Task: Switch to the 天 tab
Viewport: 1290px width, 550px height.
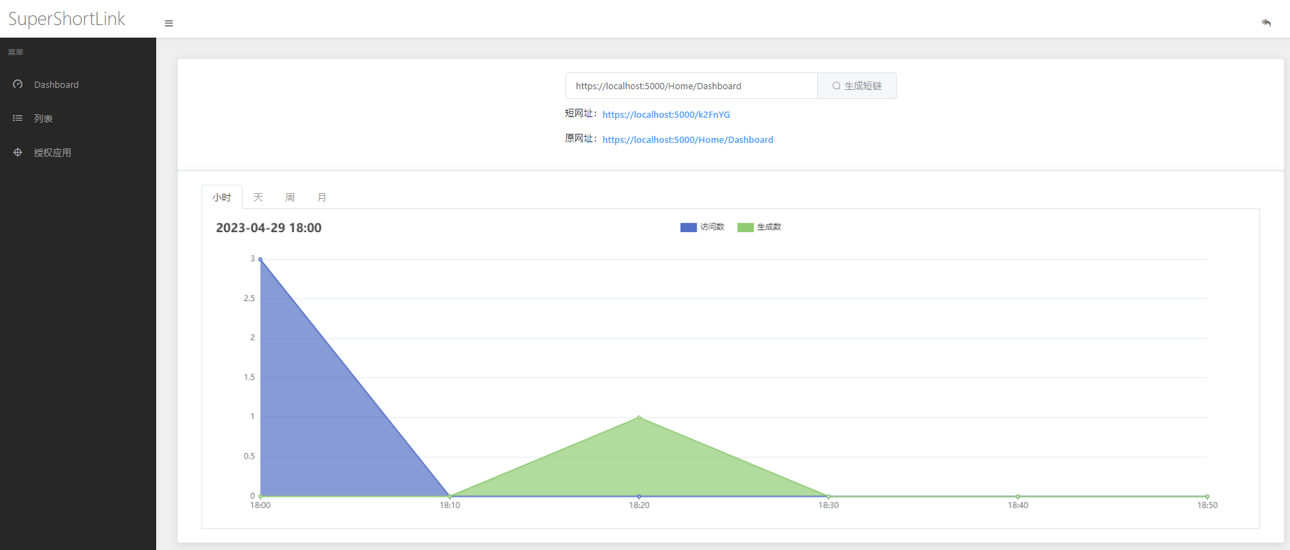Action: coord(258,197)
